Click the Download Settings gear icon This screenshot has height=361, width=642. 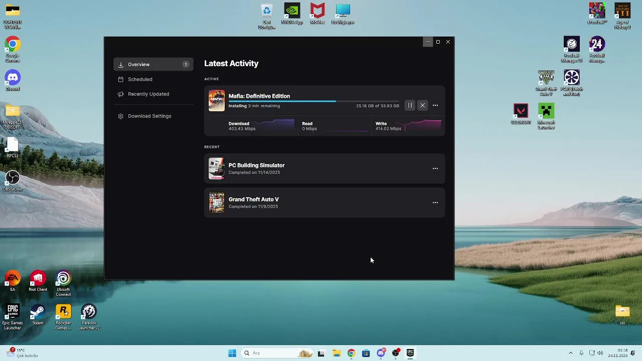click(120, 116)
